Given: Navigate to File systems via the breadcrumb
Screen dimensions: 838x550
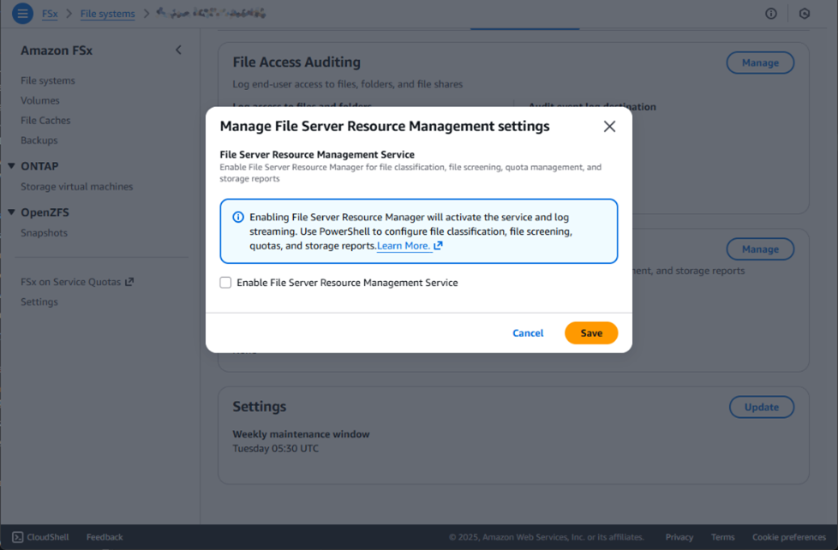Looking at the screenshot, I should coord(107,13).
